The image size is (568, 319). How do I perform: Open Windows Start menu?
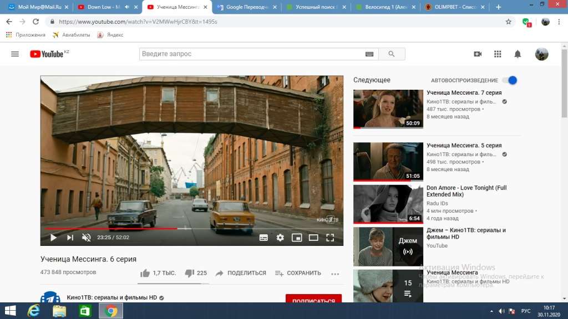tap(10, 311)
